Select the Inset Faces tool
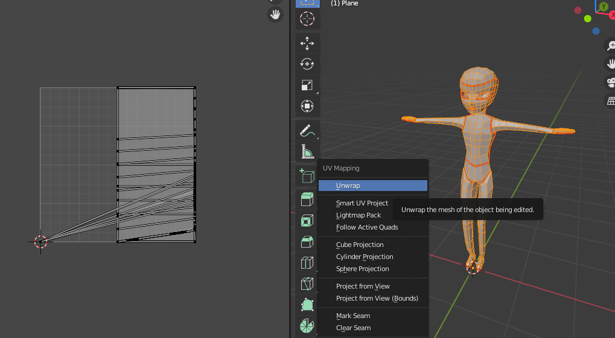 (307, 221)
